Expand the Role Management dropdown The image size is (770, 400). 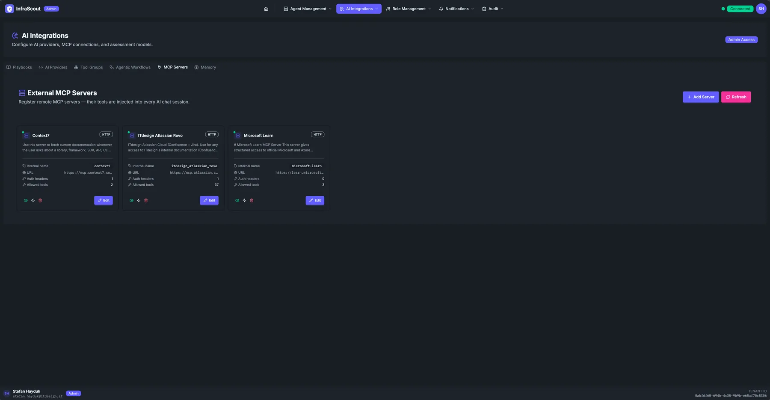pos(409,9)
